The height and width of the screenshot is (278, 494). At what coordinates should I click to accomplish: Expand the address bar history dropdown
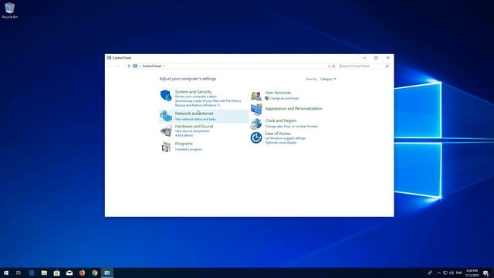click(x=329, y=66)
